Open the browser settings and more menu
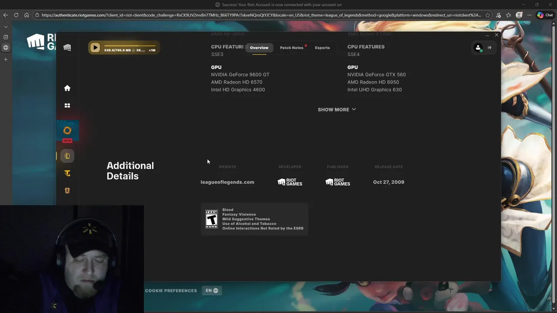Image resolution: width=557 pixels, height=313 pixels. coord(529,15)
